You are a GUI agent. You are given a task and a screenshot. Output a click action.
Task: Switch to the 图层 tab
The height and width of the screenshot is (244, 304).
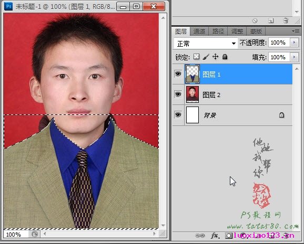[x=181, y=31]
